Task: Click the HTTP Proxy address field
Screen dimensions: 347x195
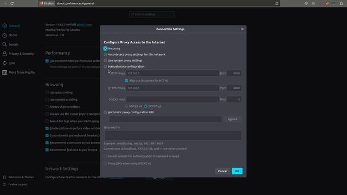Action: pyautogui.click(x=172, y=73)
